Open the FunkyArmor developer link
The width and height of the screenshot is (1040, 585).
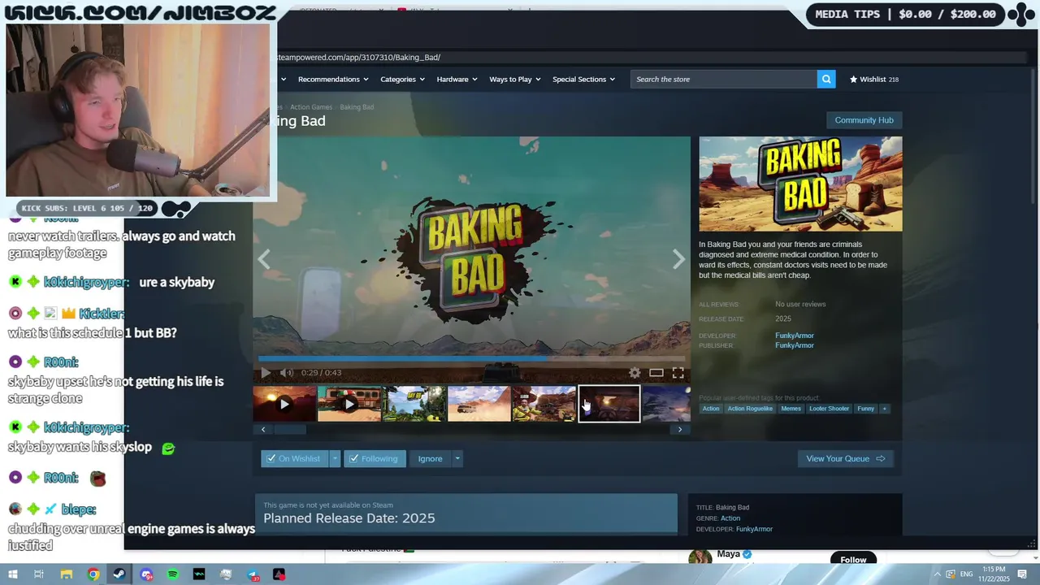pos(795,336)
